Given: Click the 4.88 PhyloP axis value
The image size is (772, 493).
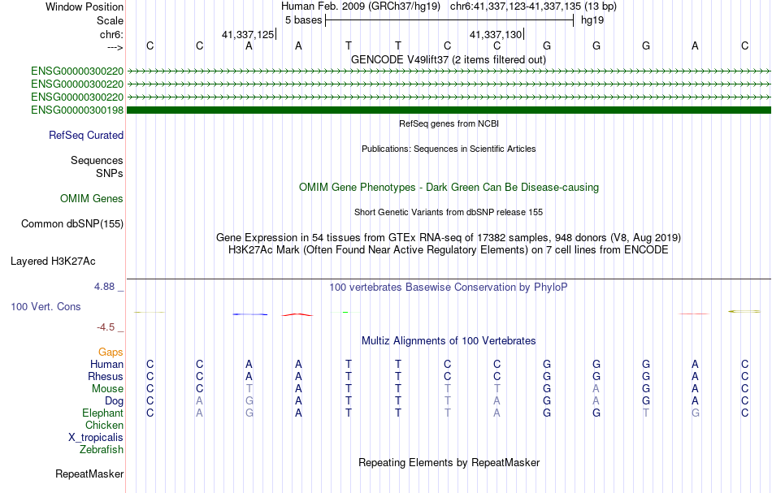Looking at the screenshot, I should point(105,287).
